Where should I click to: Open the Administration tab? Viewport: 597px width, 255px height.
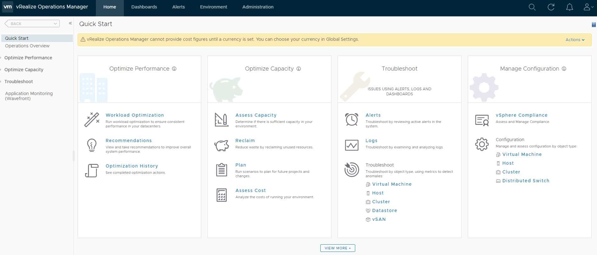click(x=258, y=7)
